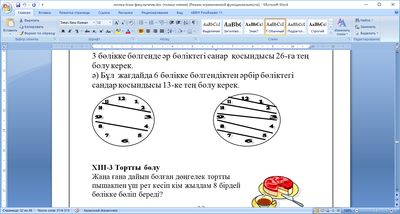Click the vertical scrollbar thumb

click(397, 142)
